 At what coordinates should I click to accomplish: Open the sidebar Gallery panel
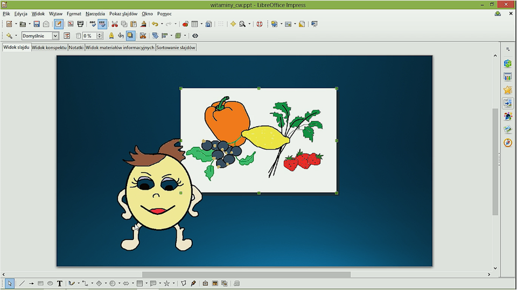point(507,129)
